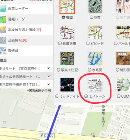
Task: Open the 雨雲レーダー layer icon
Action: pyautogui.click(x=3, y=9)
